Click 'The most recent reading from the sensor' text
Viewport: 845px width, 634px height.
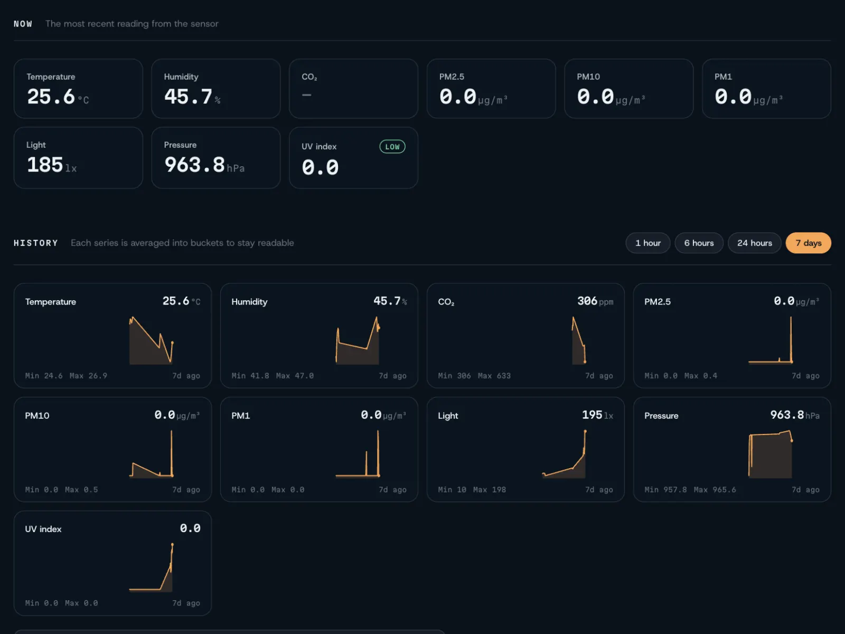click(132, 24)
